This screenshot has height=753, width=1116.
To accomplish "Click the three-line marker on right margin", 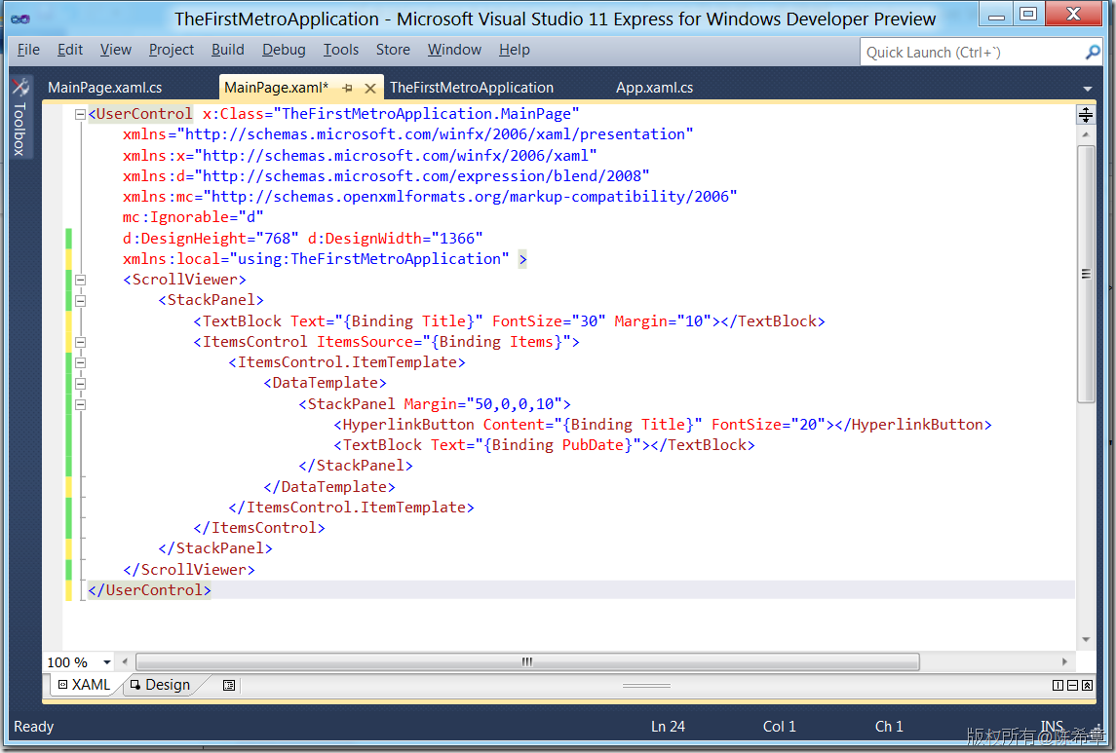I will 1086,274.
